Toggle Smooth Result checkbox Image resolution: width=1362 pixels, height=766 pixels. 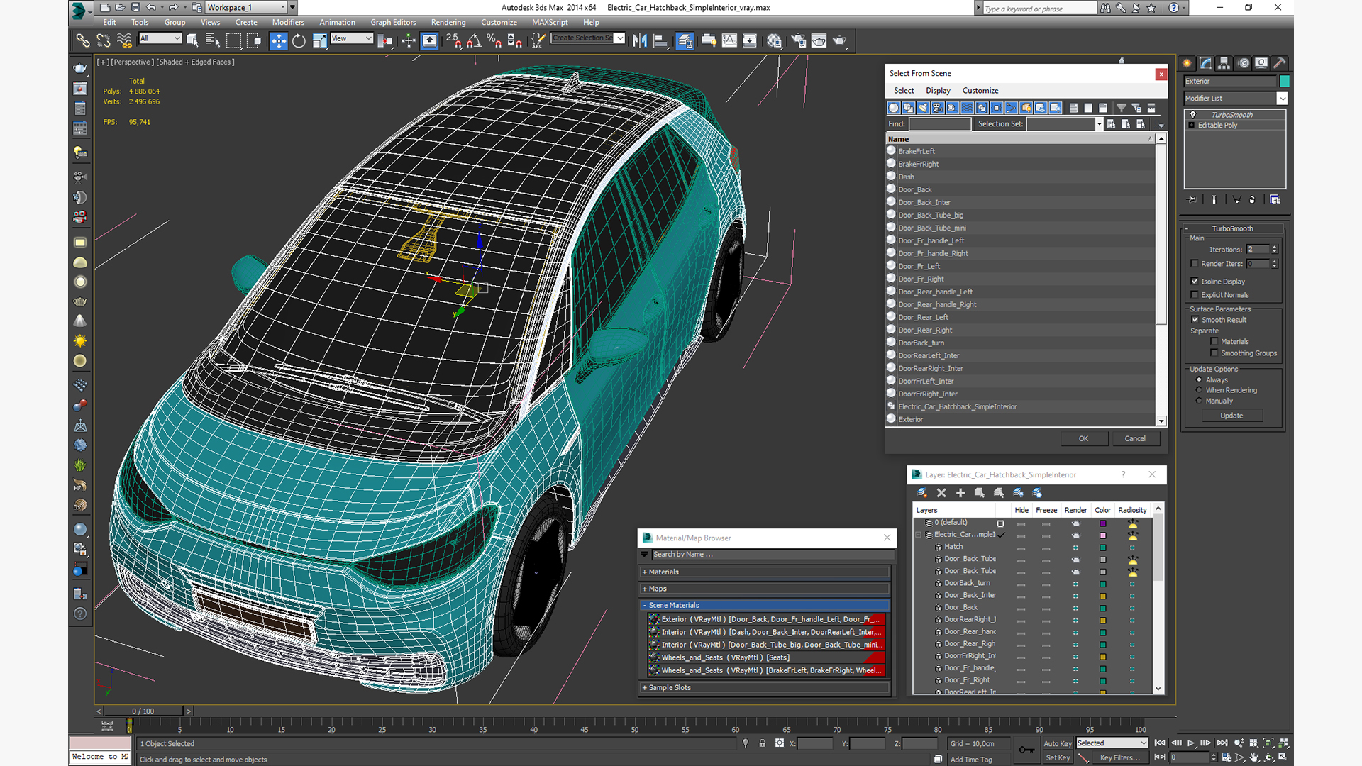(1195, 320)
